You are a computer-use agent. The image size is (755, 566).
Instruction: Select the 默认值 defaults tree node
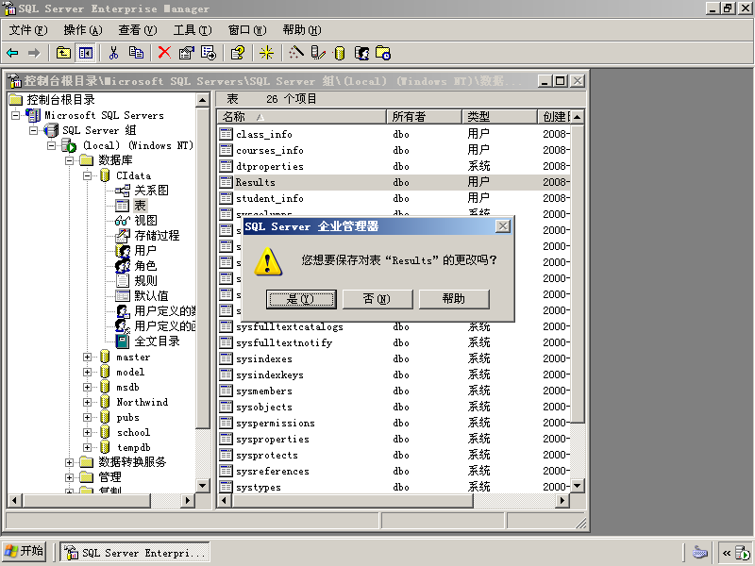(151, 296)
